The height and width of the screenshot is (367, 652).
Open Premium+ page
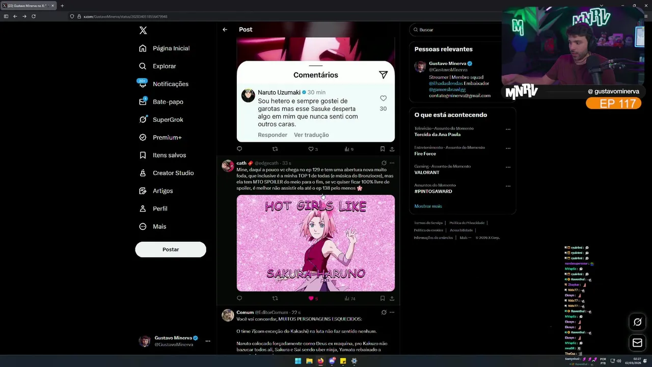[160, 138]
